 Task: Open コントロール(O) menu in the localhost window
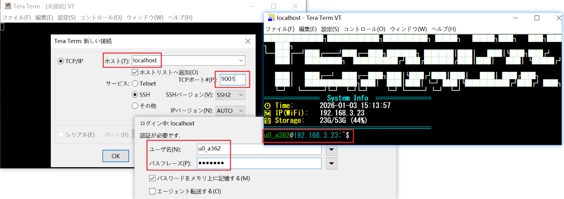pos(365,29)
